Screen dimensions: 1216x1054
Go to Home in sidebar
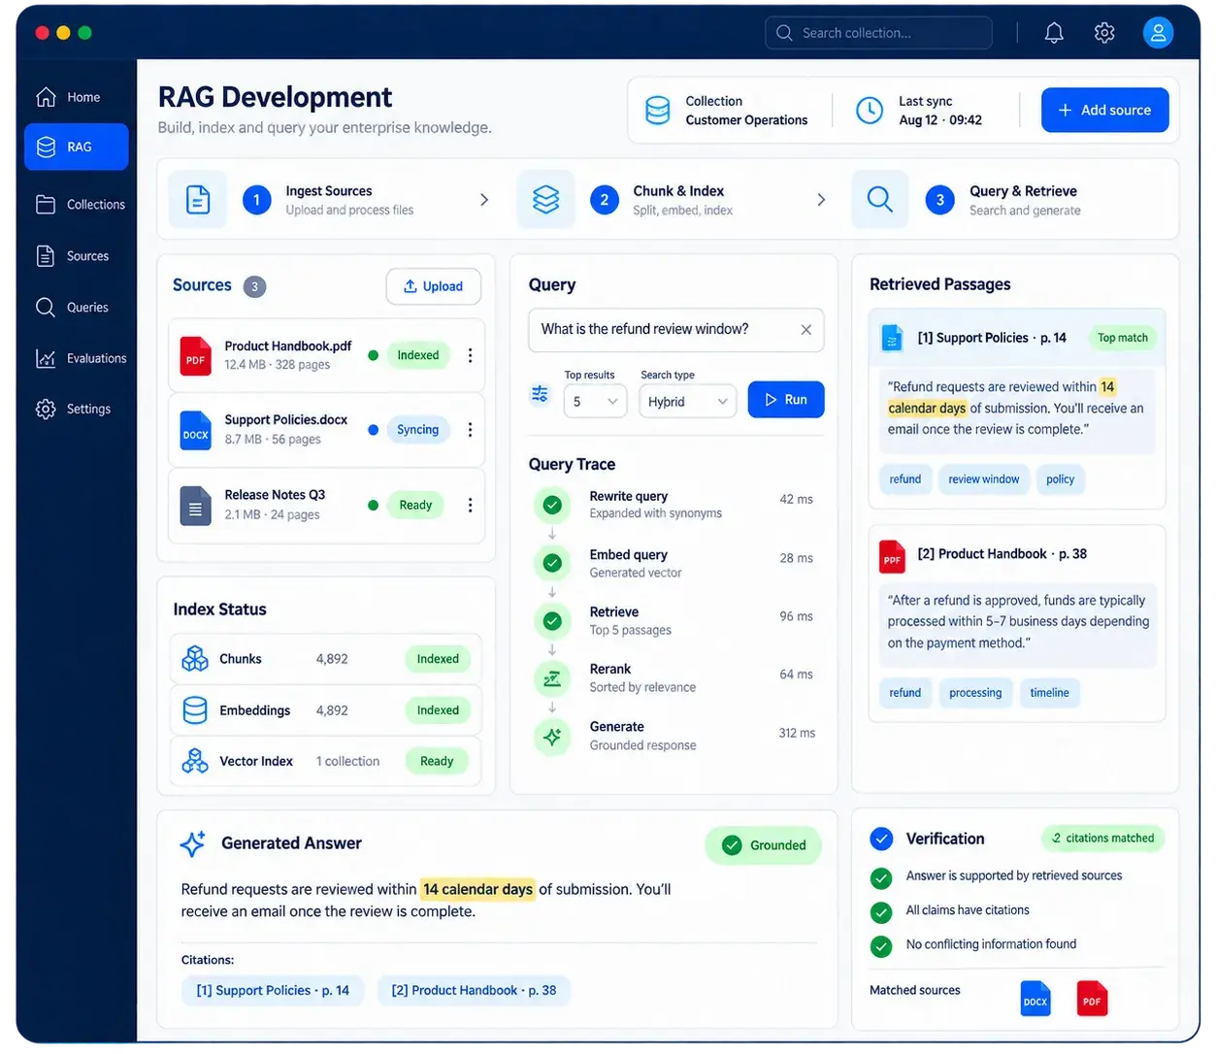tap(76, 97)
